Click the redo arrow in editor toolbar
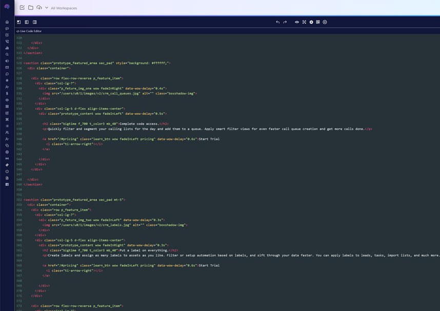The height and width of the screenshot is (311, 440). point(285,22)
